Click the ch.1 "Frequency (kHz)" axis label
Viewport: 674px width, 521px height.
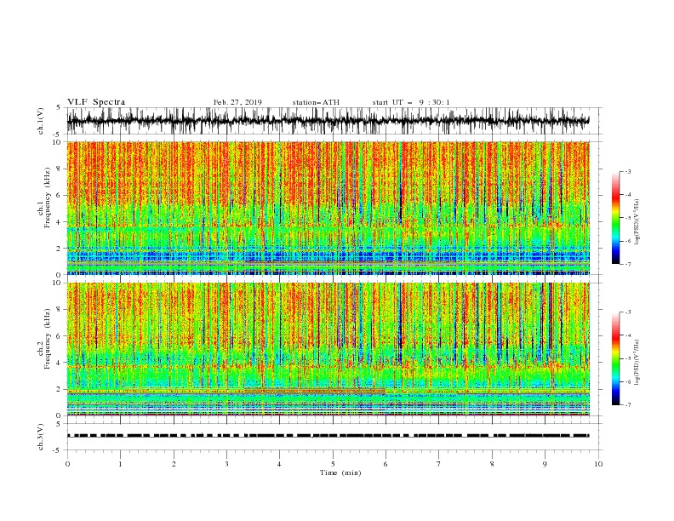point(48,198)
